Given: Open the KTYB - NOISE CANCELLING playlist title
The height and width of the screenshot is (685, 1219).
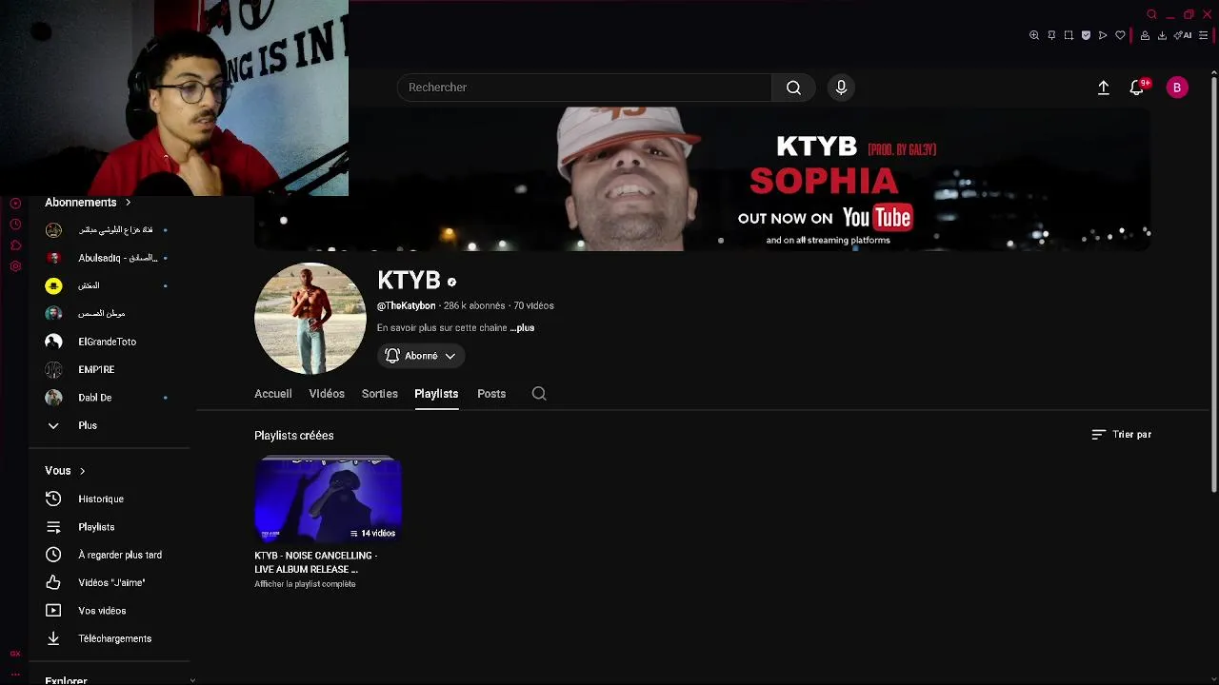Looking at the screenshot, I should coord(315,562).
